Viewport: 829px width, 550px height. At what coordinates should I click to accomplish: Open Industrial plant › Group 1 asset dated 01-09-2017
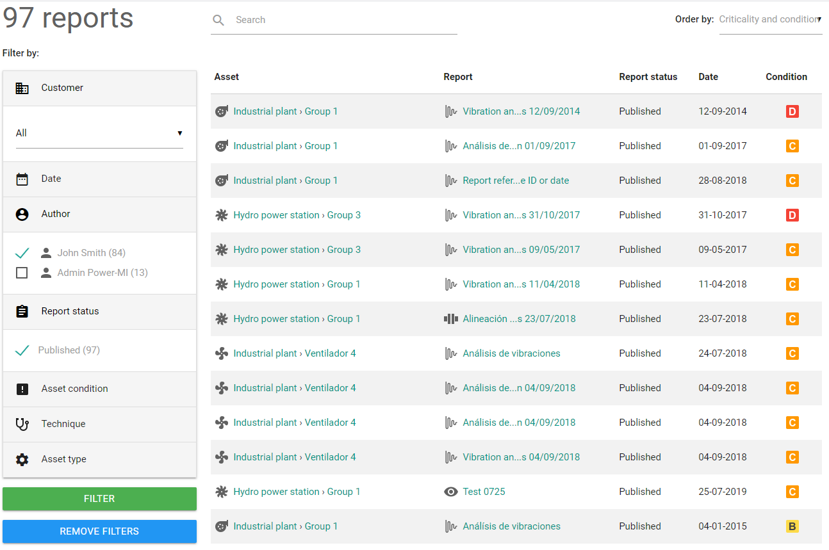click(286, 146)
